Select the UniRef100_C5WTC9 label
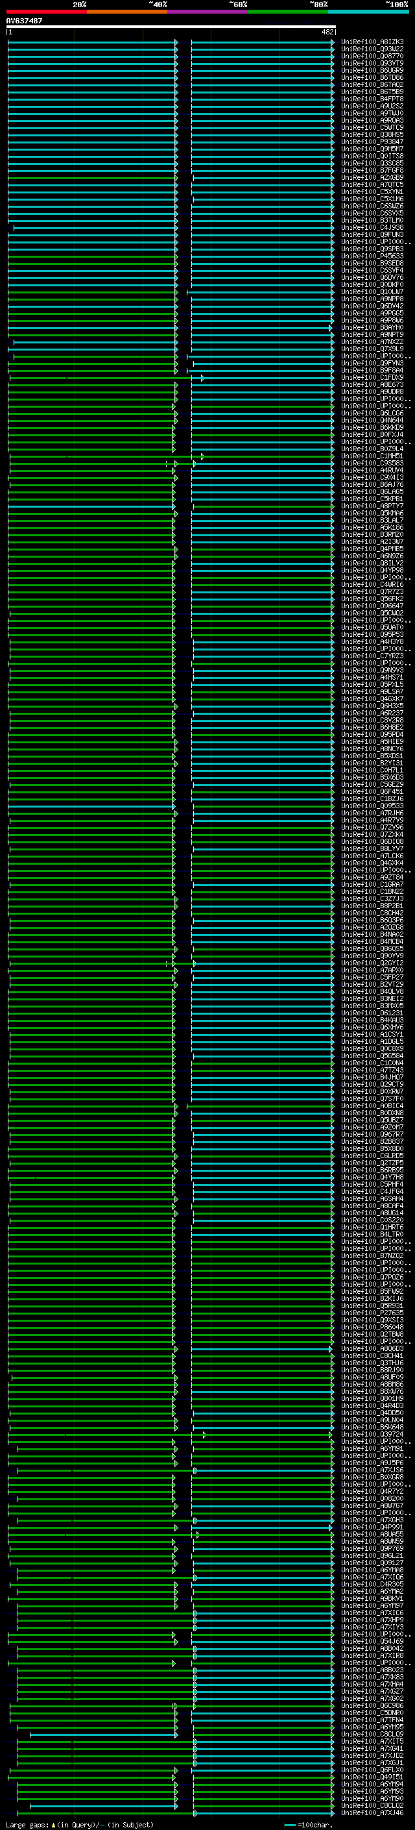 tap(372, 127)
